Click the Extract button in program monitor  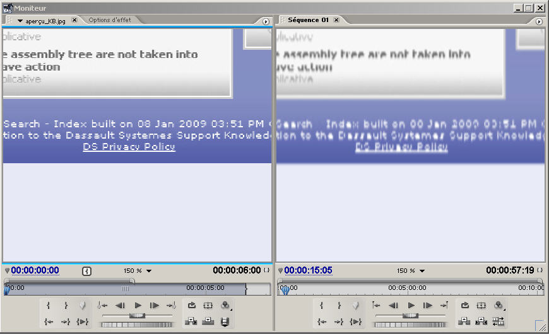(481, 321)
